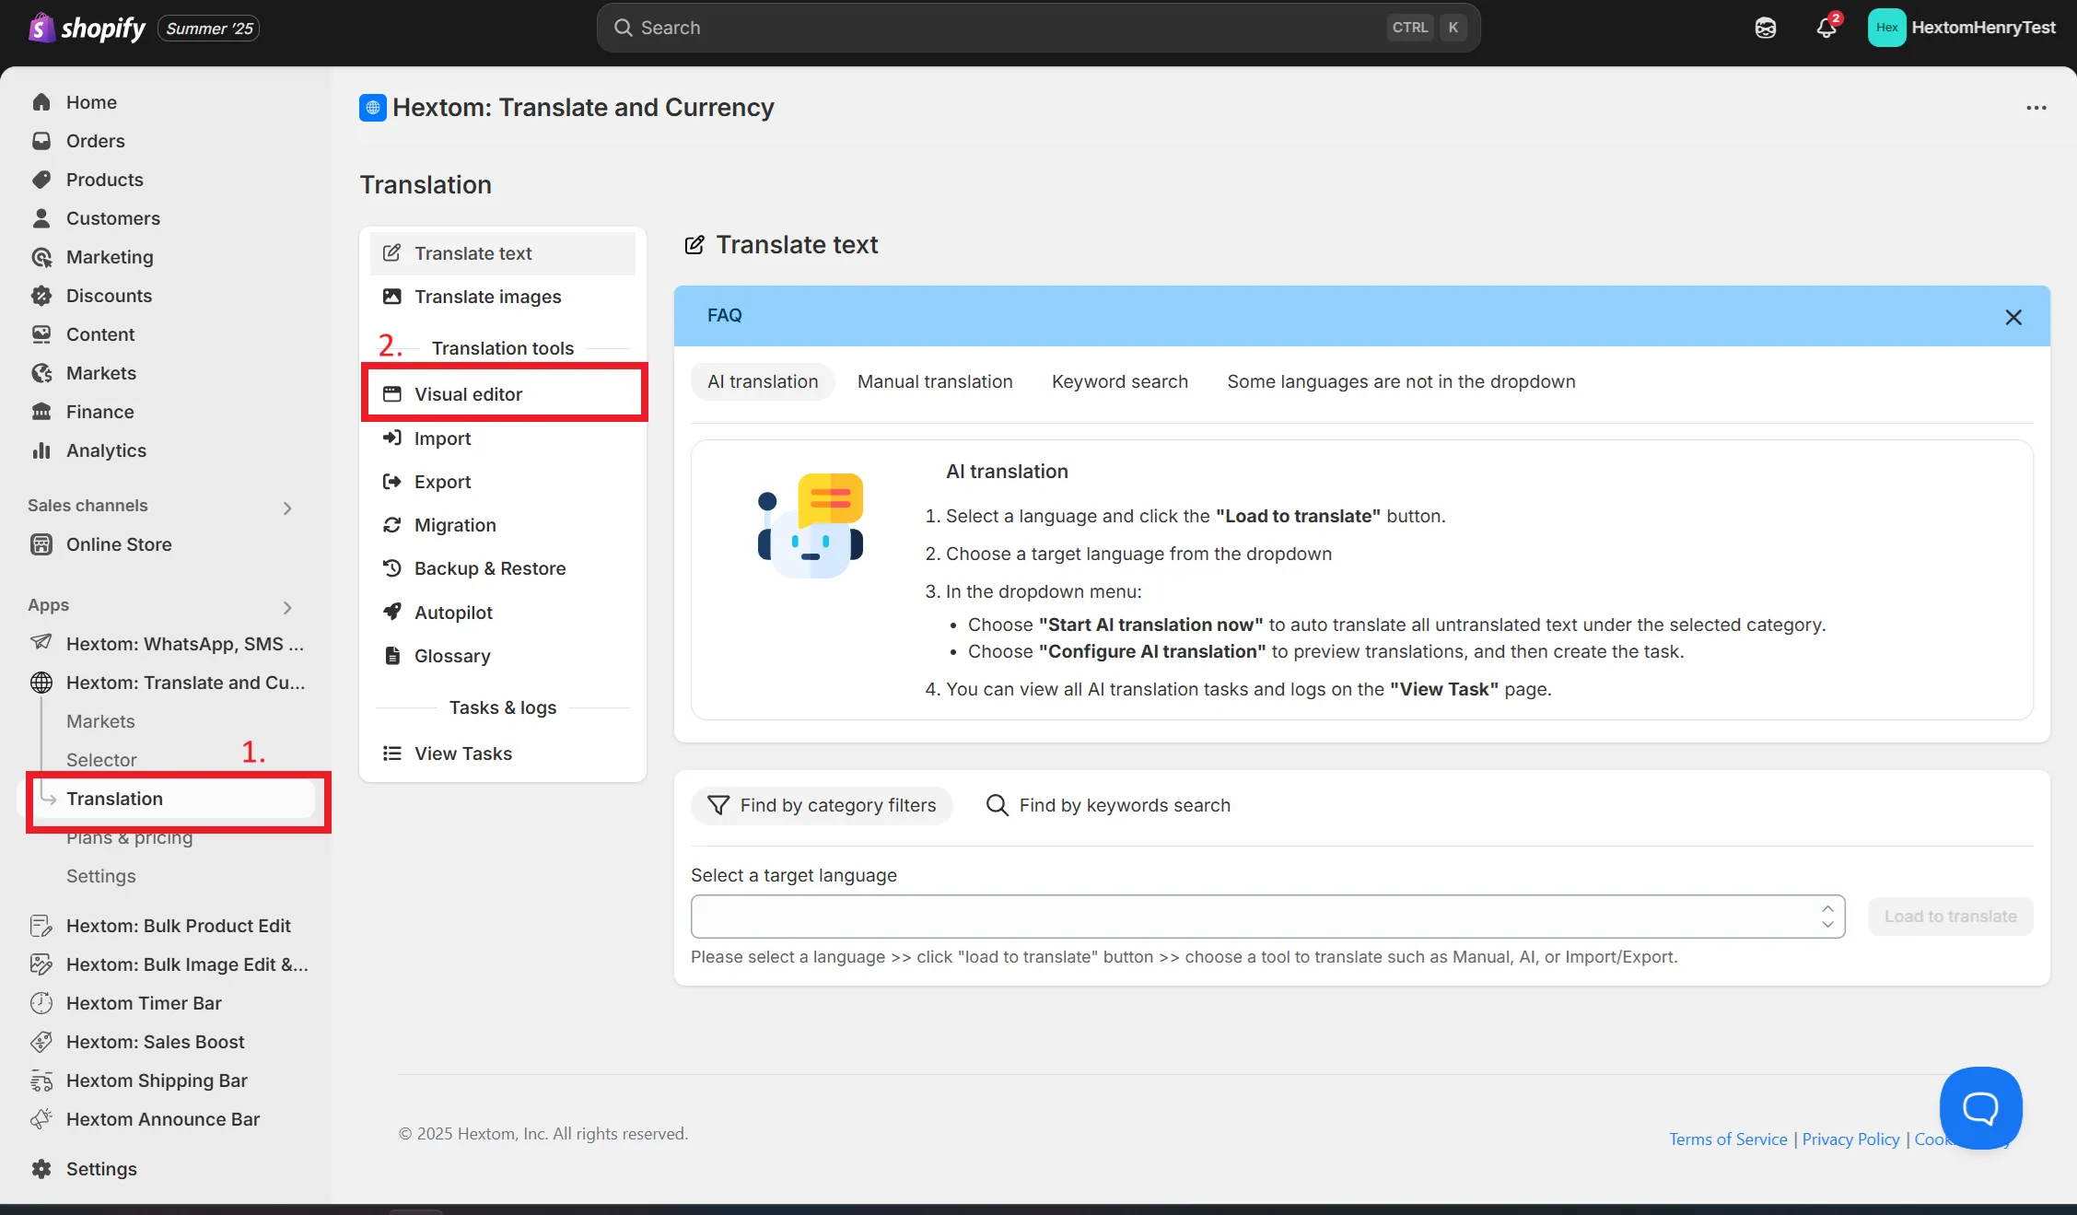Click the Hextom Bulk Image Edit icon

(x=41, y=964)
